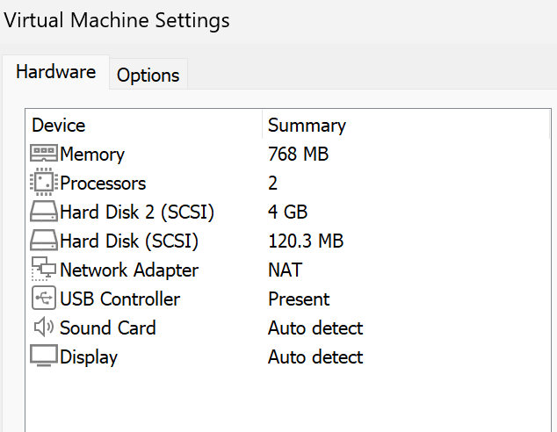Click the Network Adapter icon
The height and width of the screenshot is (432, 557).
point(44,270)
